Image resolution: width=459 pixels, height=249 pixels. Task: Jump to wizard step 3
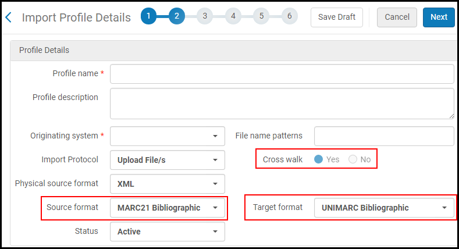205,16
